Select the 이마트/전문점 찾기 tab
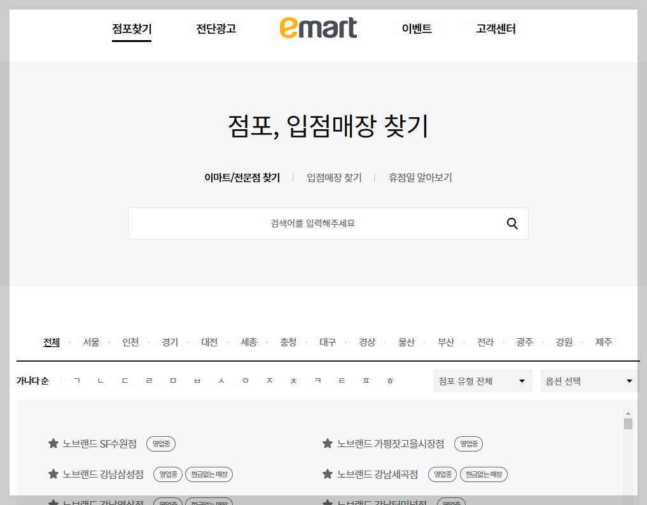This screenshot has height=505, width=647. [242, 178]
